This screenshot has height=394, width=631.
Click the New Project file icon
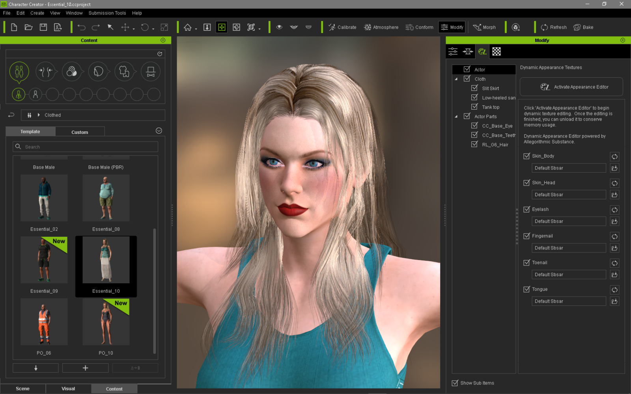coord(14,27)
